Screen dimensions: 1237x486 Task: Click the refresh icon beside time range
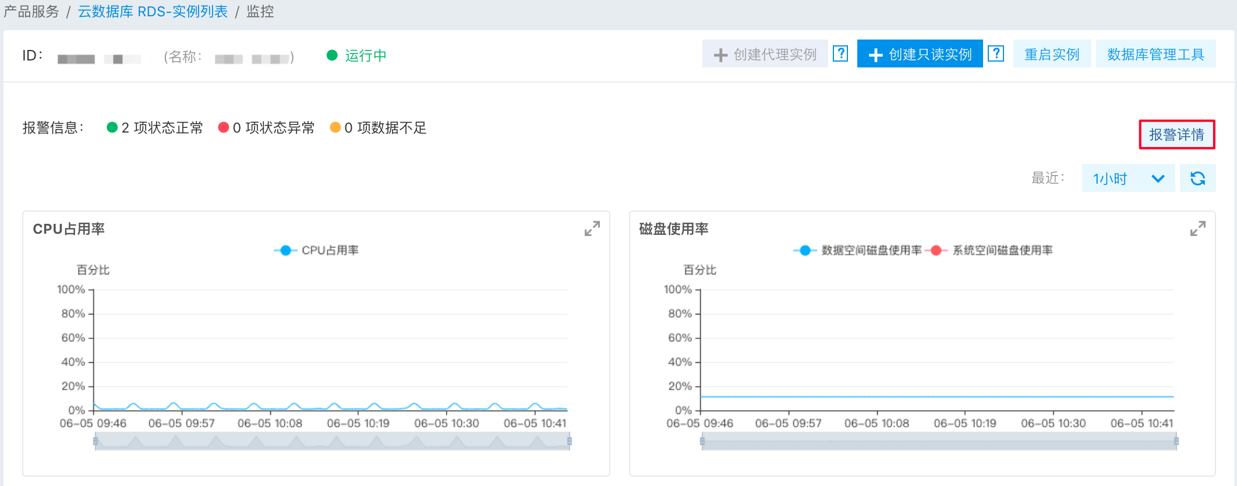click(1197, 178)
